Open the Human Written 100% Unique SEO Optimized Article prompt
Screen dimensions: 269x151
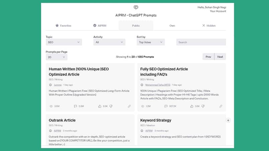point(79,72)
